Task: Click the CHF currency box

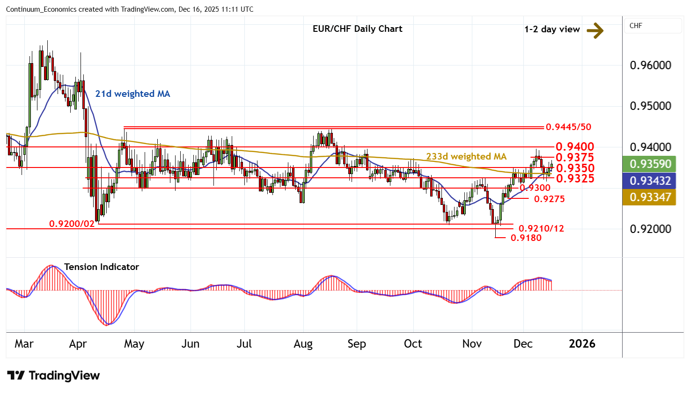Action: coord(653,26)
